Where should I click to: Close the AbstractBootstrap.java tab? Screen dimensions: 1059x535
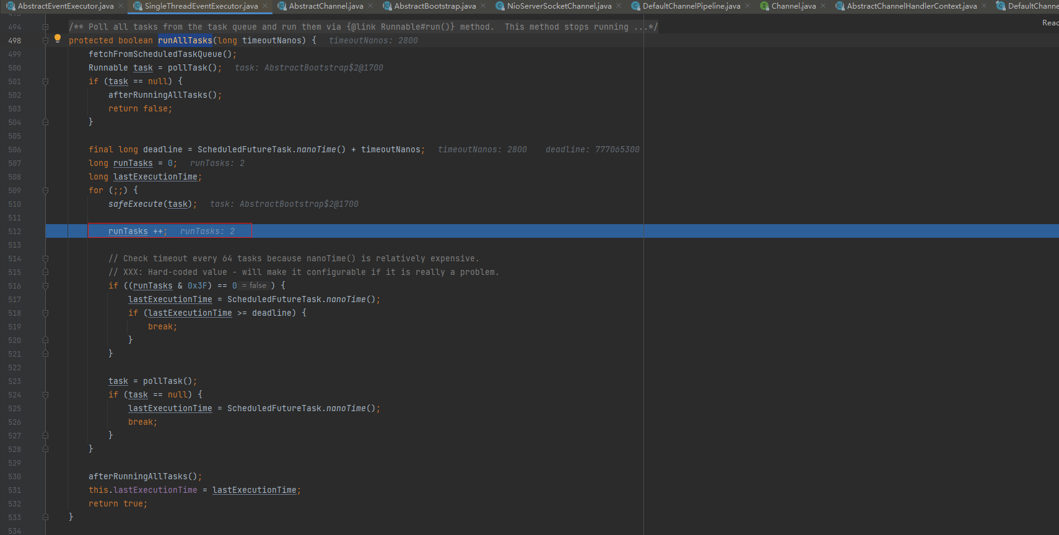tap(483, 6)
